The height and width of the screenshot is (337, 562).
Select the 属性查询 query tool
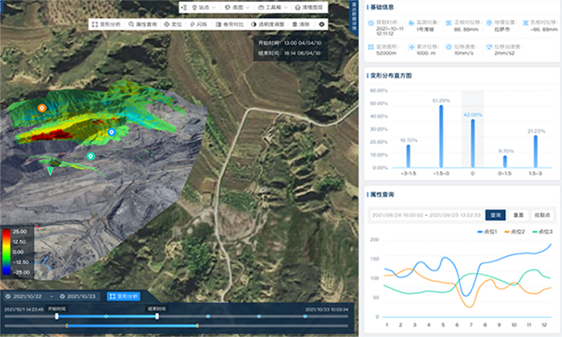coord(143,25)
